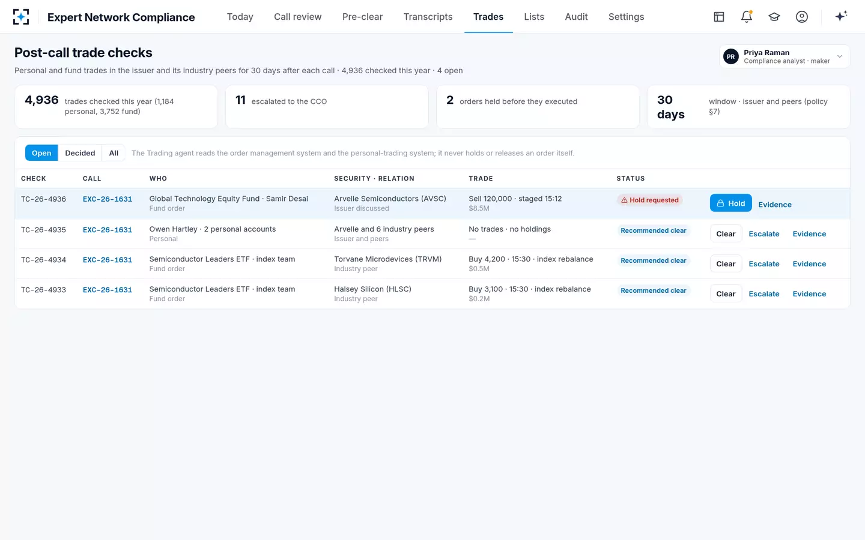The image size is (865, 540).
Task: Hold the Arvelle Semiconductors sell order
Action: tap(730, 203)
